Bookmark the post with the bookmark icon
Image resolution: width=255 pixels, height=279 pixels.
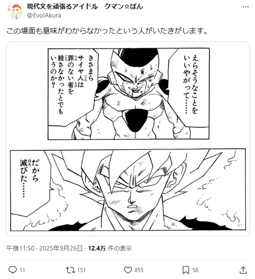[186, 270]
